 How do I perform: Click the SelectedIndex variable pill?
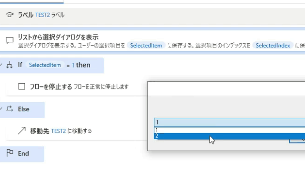pyautogui.click(x=273, y=46)
